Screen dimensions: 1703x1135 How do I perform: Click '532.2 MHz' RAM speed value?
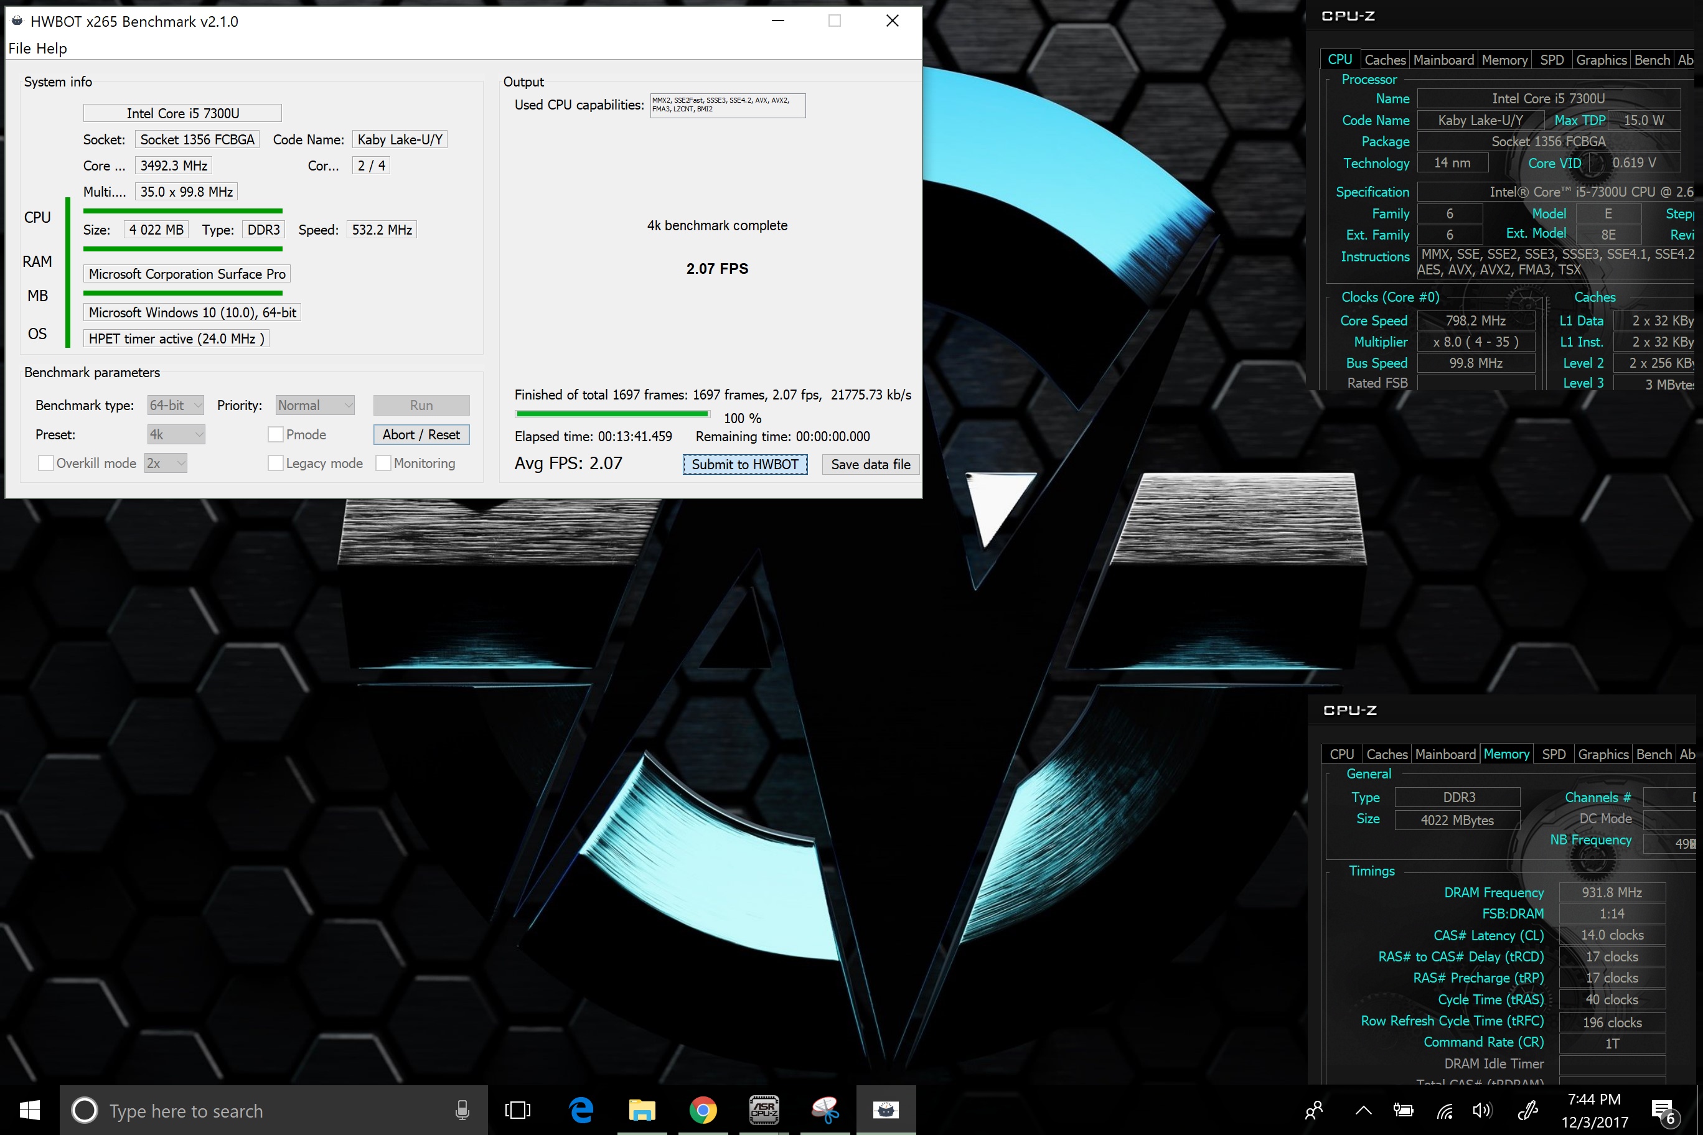click(x=382, y=230)
